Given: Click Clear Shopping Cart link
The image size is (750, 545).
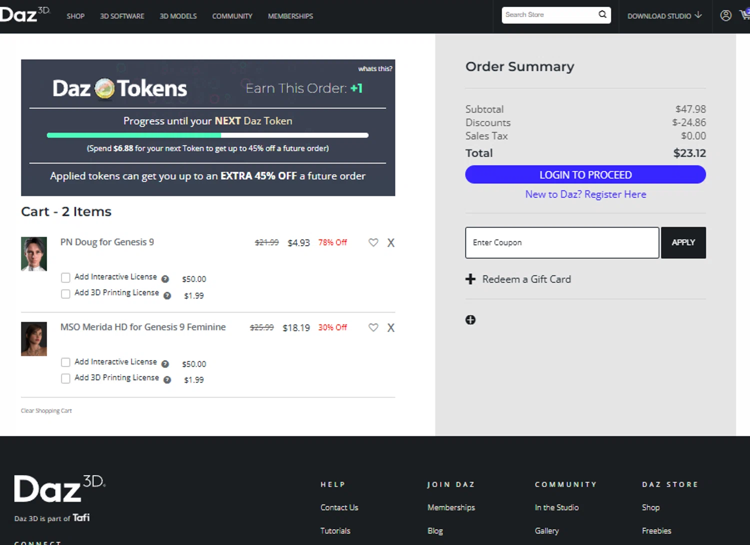Looking at the screenshot, I should point(46,410).
